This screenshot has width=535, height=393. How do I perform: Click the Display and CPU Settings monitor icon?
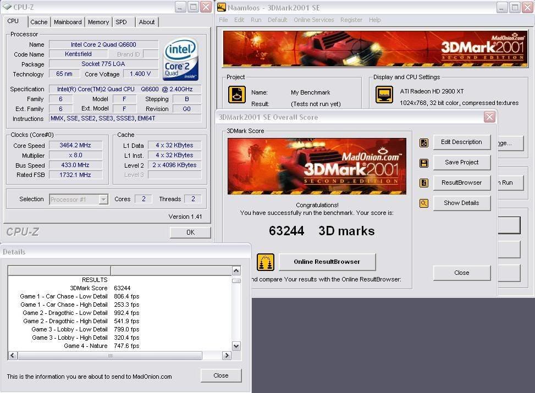[x=384, y=95]
